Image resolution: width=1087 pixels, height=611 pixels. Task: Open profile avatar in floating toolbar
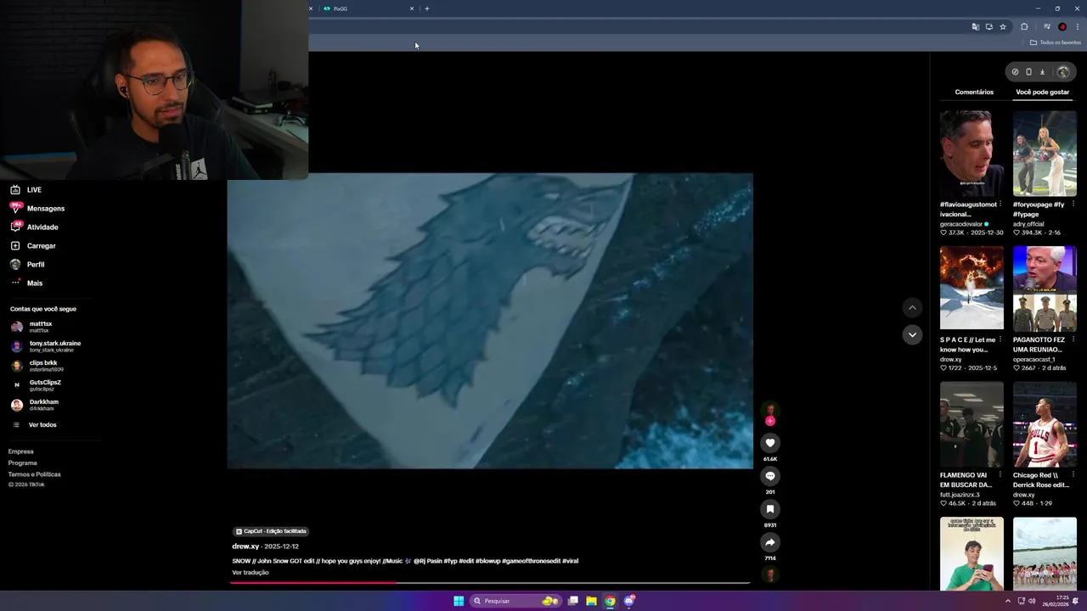[x=1063, y=72]
